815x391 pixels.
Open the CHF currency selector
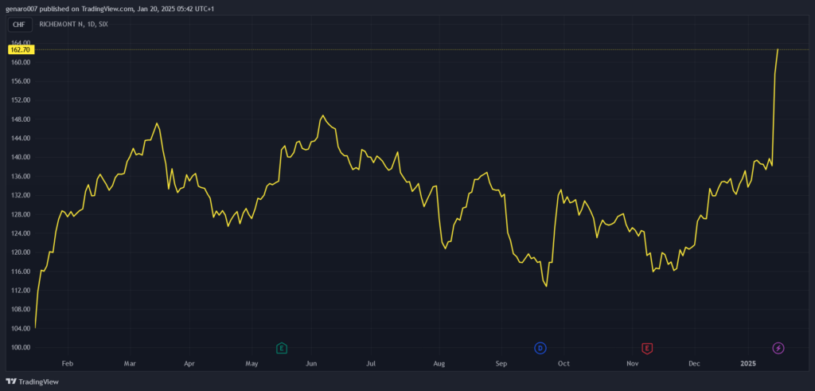tap(19, 25)
